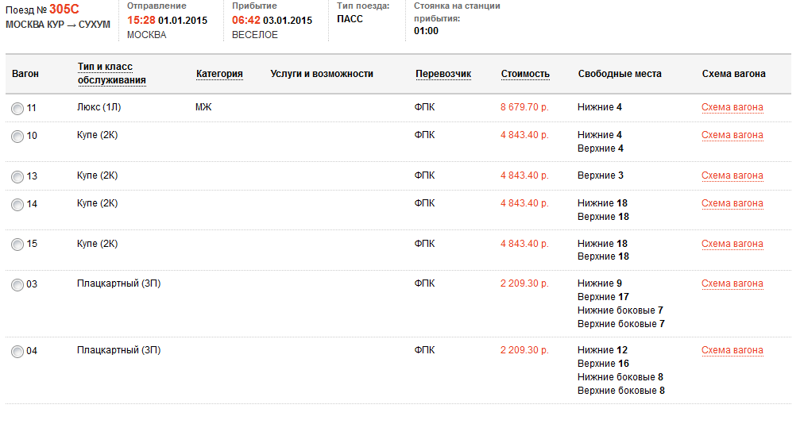This screenshot has height=424, width=804.
Task: Click the Тип и класс обслуживания header
Action: 111,74
